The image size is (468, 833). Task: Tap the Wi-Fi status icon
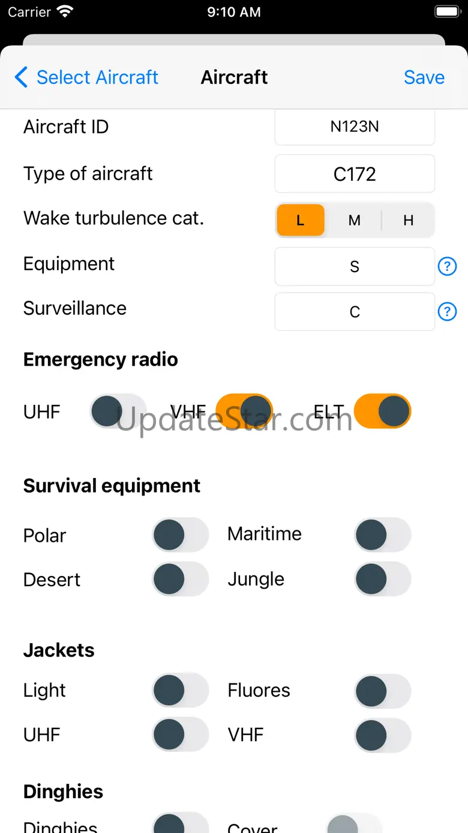click(x=65, y=12)
